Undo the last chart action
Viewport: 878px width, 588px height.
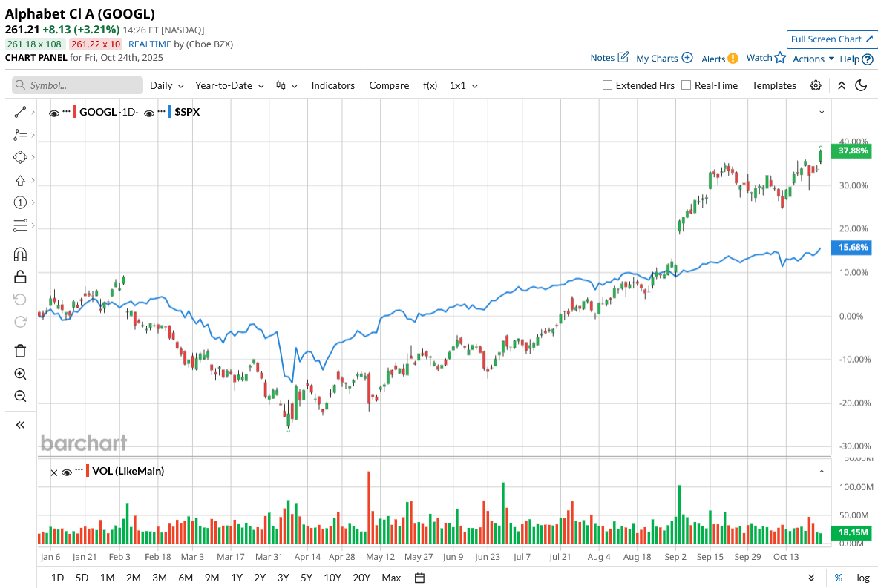[20, 300]
